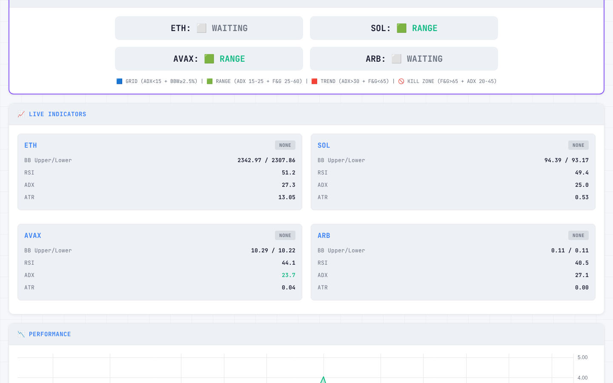Click the NONE badge on AVAX card
613x383 pixels.
[285, 235]
